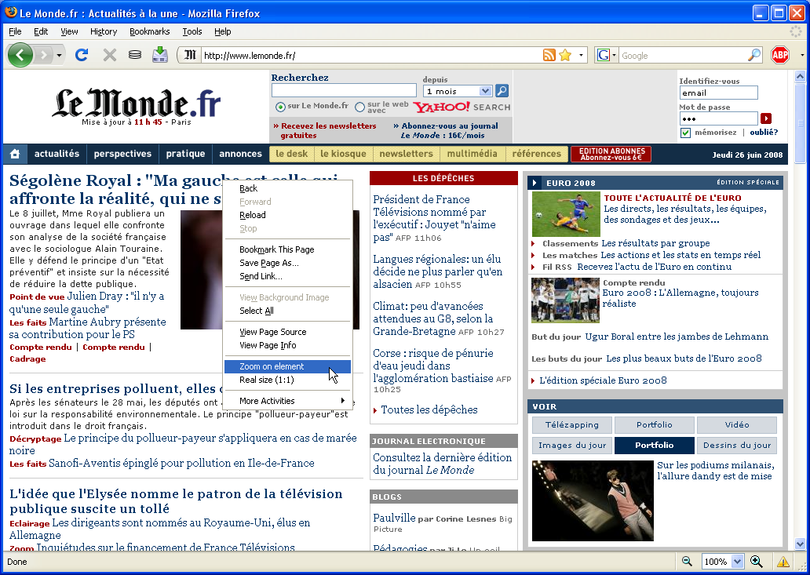Zoom out using the status bar minus magnifier

click(x=687, y=561)
